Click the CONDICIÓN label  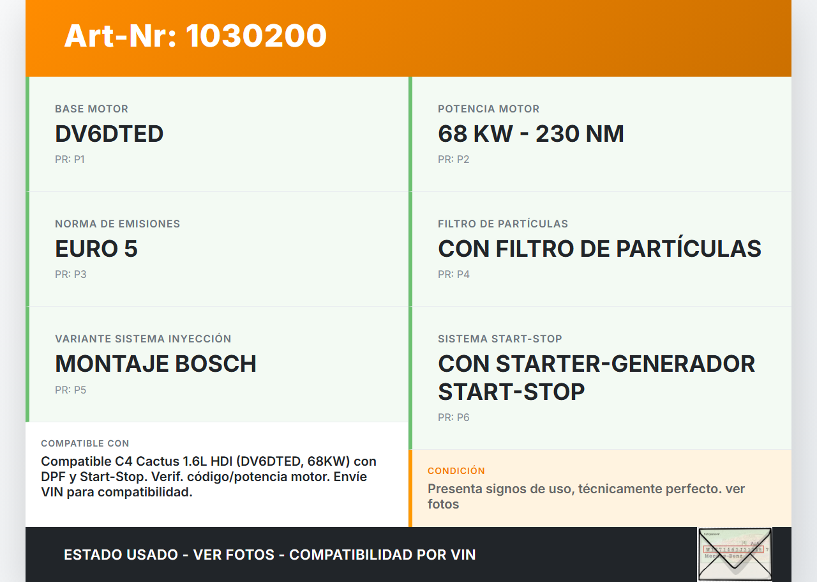coord(456,471)
